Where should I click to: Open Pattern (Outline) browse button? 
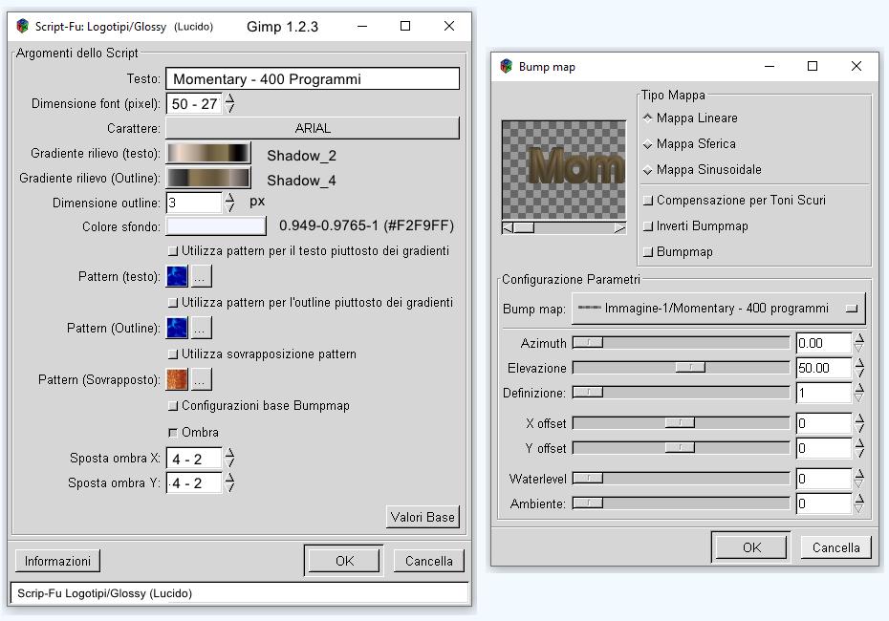(202, 328)
